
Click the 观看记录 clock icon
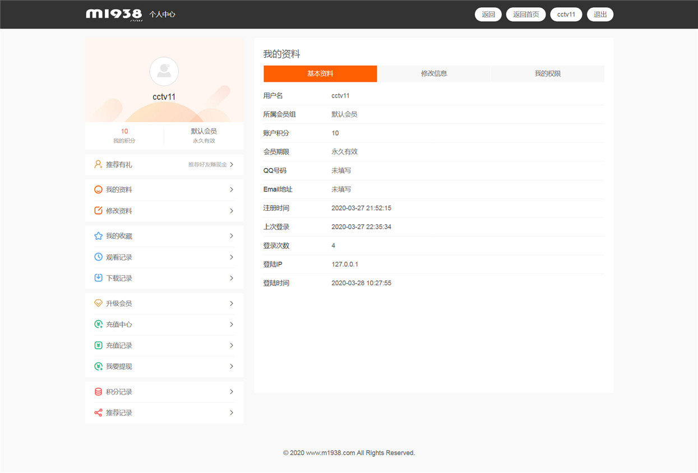pyautogui.click(x=98, y=257)
